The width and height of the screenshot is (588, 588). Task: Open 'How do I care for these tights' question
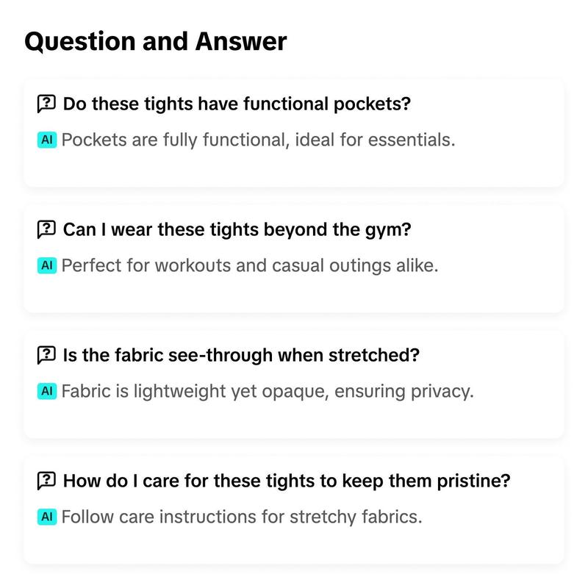[287, 481]
